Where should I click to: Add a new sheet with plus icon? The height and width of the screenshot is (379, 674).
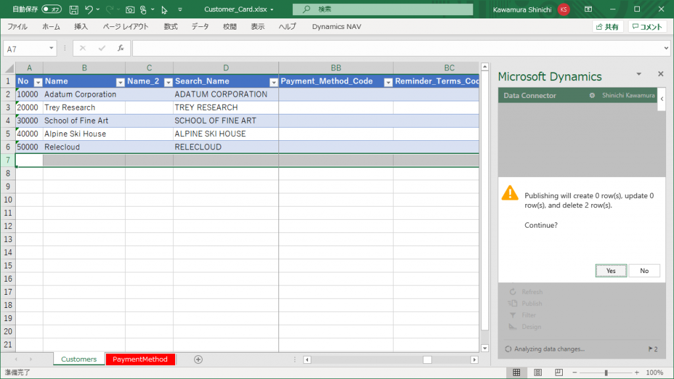point(198,359)
